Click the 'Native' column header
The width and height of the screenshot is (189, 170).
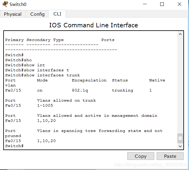pos(157,80)
